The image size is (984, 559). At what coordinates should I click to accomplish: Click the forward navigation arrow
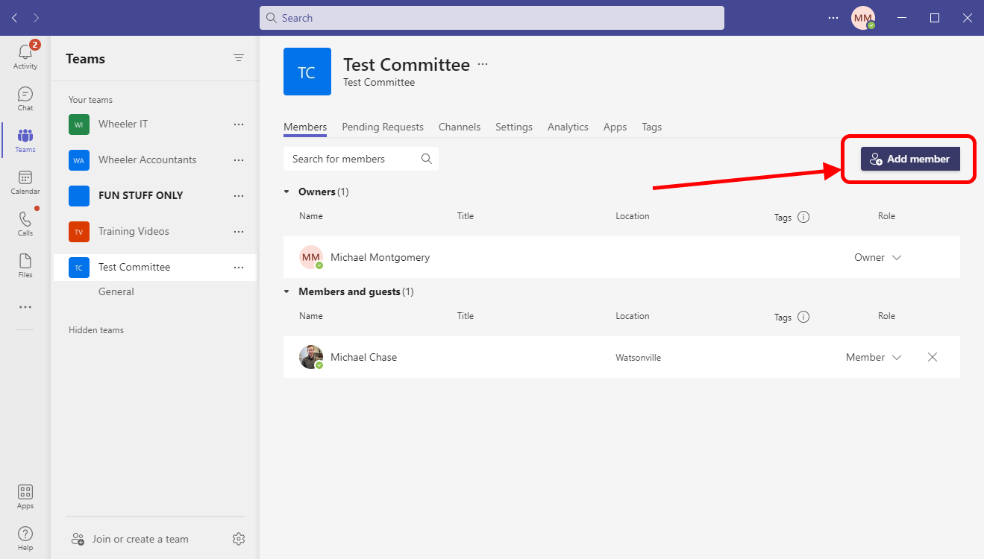tap(37, 18)
